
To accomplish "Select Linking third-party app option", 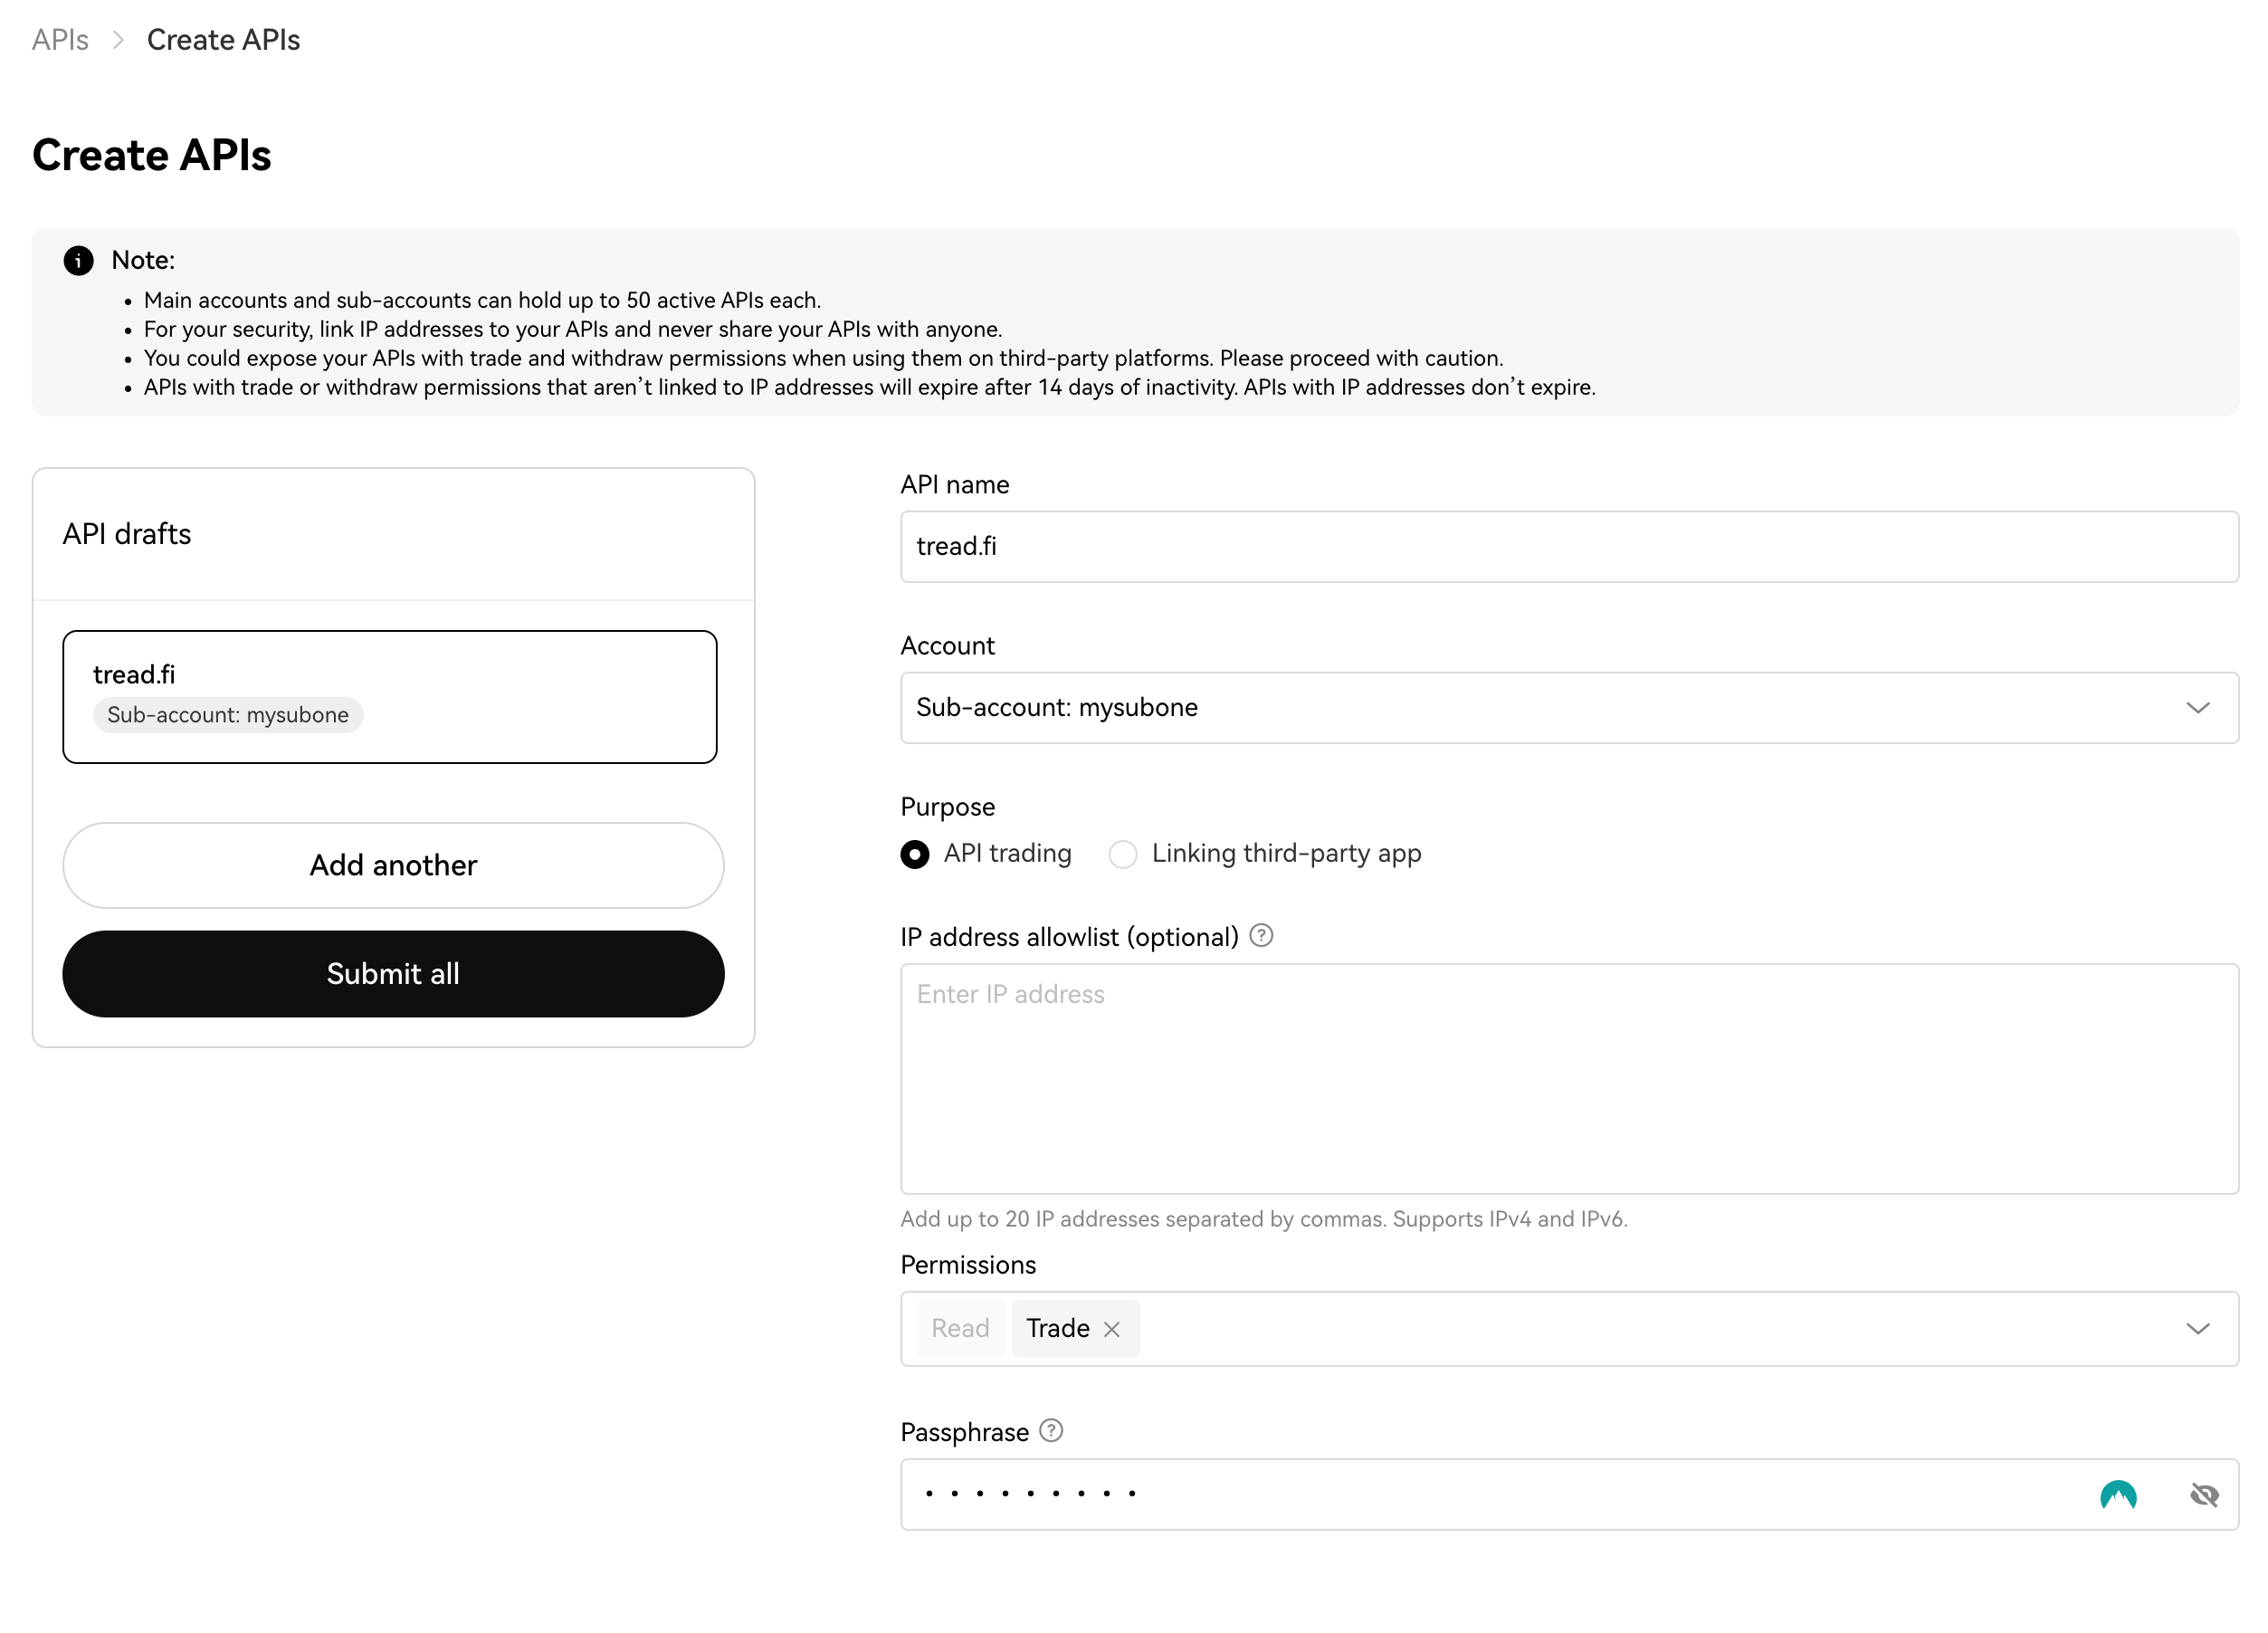I will tap(1123, 854).
